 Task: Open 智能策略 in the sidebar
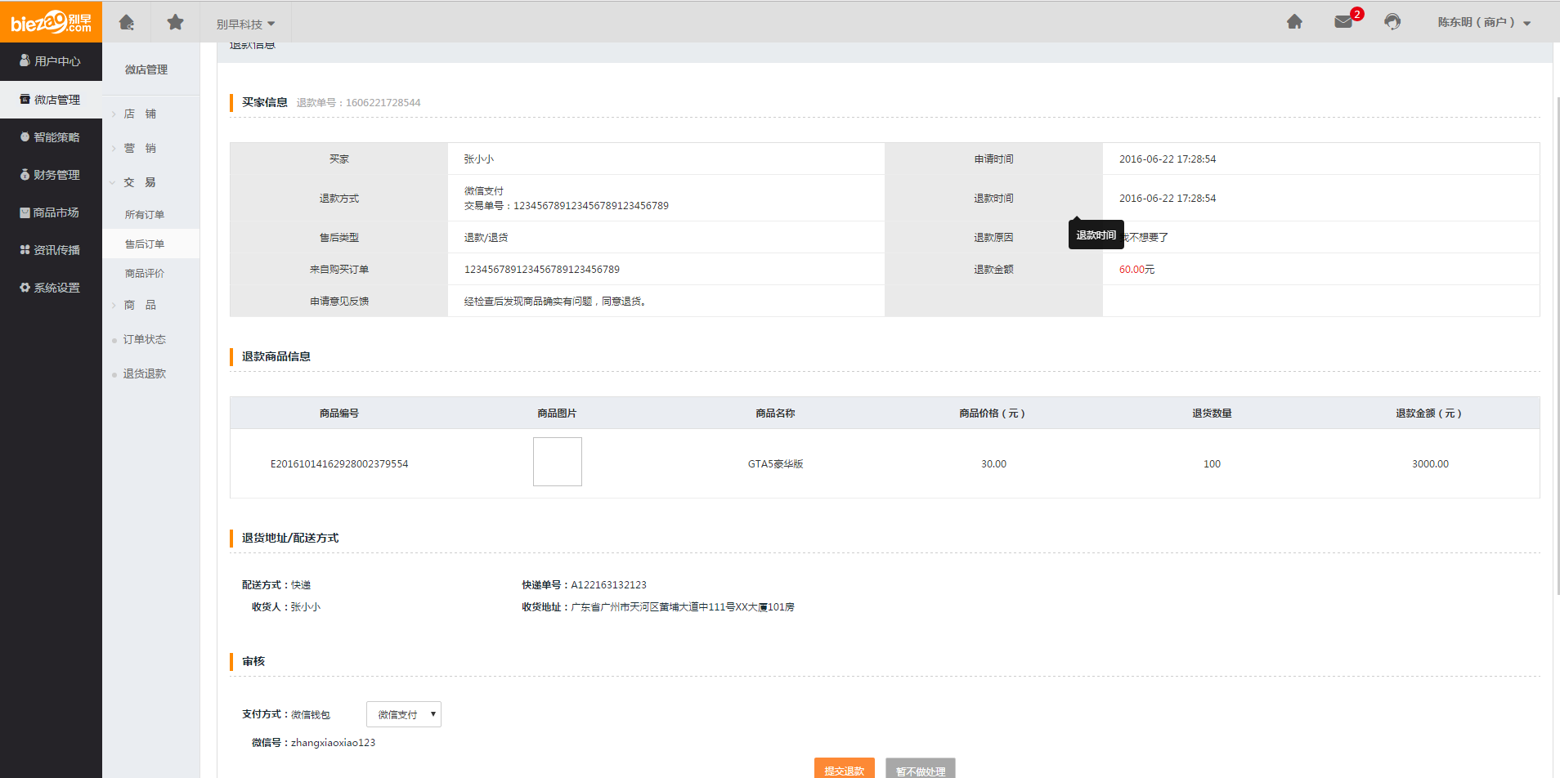point(51,137)
